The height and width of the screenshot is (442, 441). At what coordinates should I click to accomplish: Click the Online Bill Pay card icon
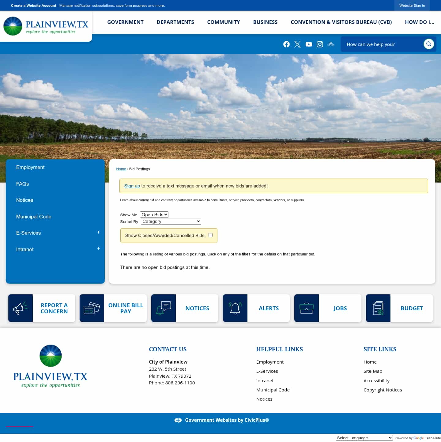click(92, 308)
